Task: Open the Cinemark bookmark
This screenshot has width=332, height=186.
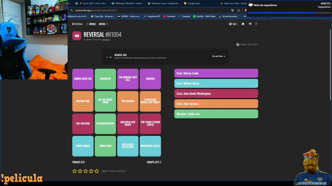Action: pos(169,16)
